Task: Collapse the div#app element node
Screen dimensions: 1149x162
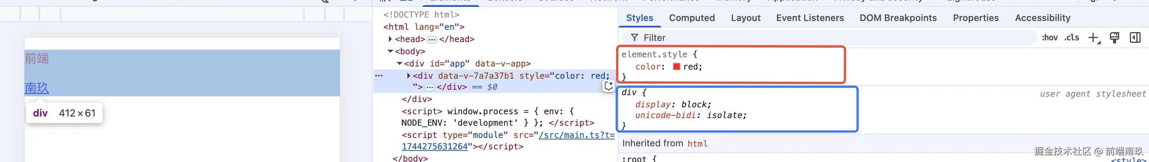Action: point(400,64)
